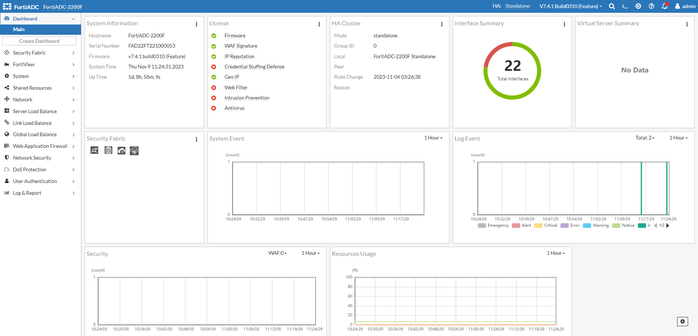
Task: Expand the Log & Report menu
Action: 40,193
